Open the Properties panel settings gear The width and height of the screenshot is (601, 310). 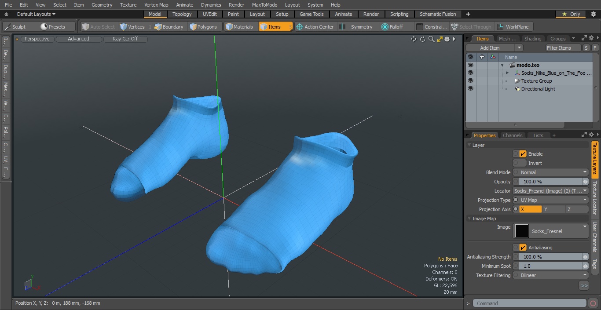pos(592,135)
